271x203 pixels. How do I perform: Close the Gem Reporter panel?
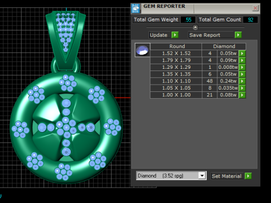coord(255,8)
